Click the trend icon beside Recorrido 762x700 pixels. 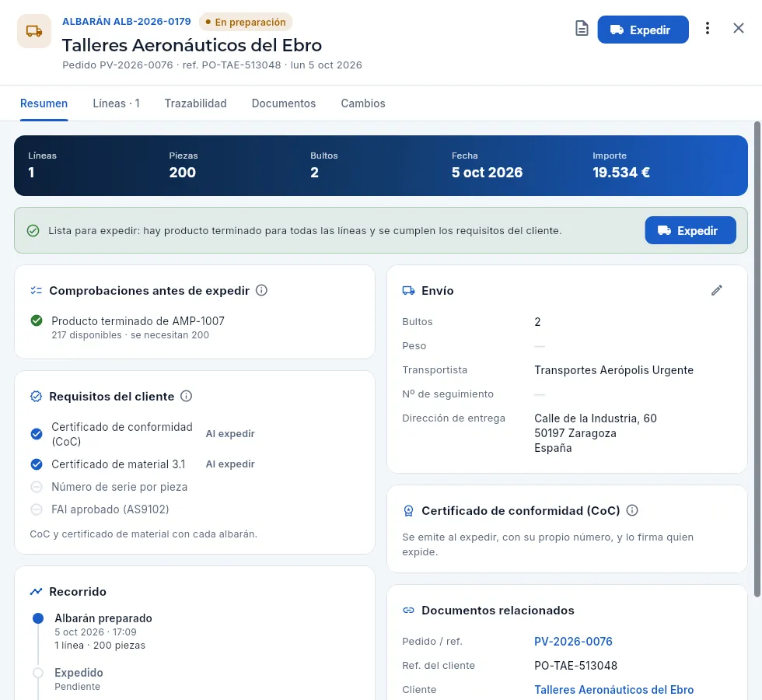pos(36,592)
